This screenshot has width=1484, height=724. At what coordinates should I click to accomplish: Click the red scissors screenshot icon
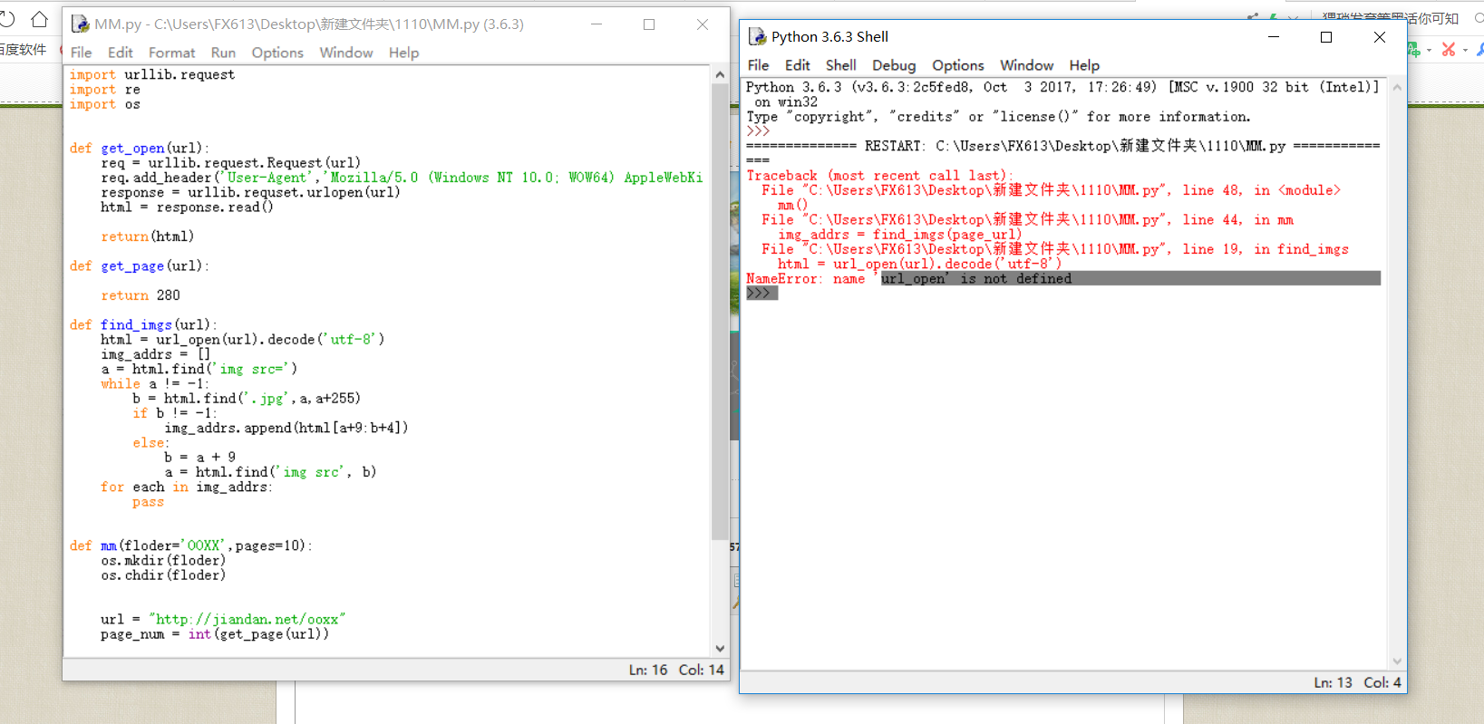coord(1449,50)
